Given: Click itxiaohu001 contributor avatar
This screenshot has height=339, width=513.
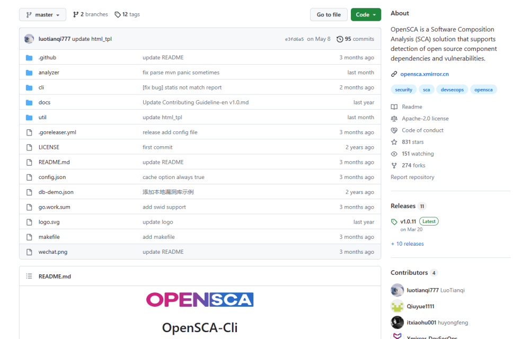Looking at the screenshot, I should [397, 323].
